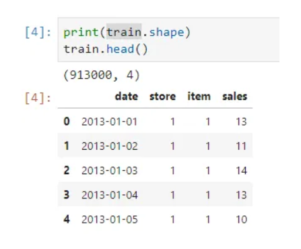The width and height of the screenshot is (301, 249).
Task: Click row index 0 of the dataframe
Action: [x=67, y=121]
